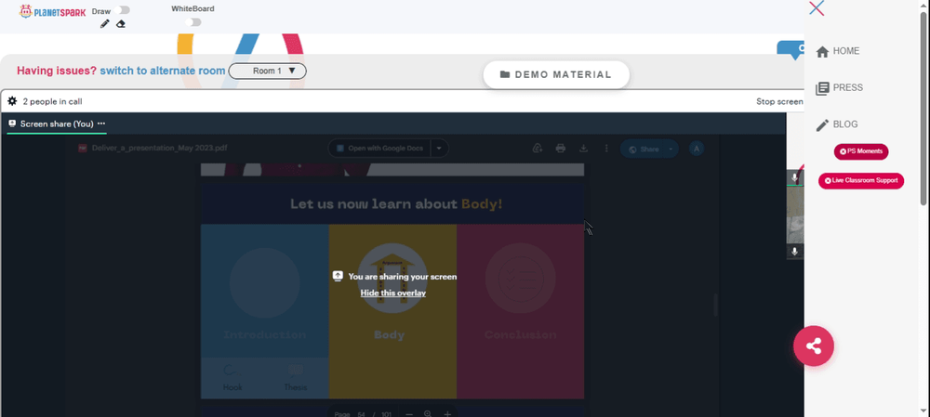The width and height of the screenshot is (930, 417).
Task: Open PRESS in the side menu
Action: click(x=840, y=87)
